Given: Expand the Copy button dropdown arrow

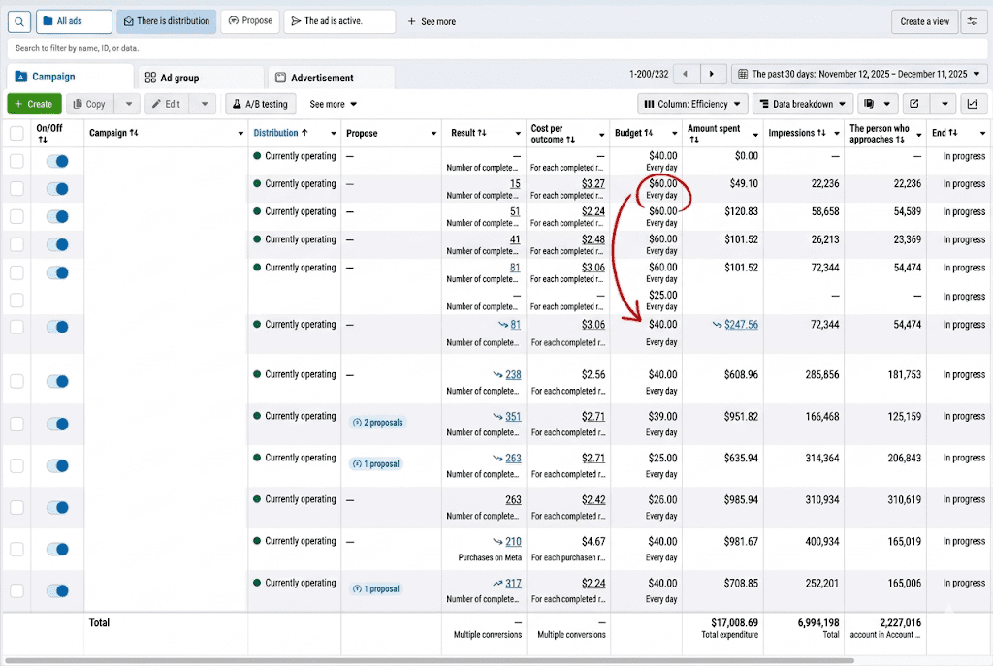Looking at the screenshot, I should coord(129,104).
